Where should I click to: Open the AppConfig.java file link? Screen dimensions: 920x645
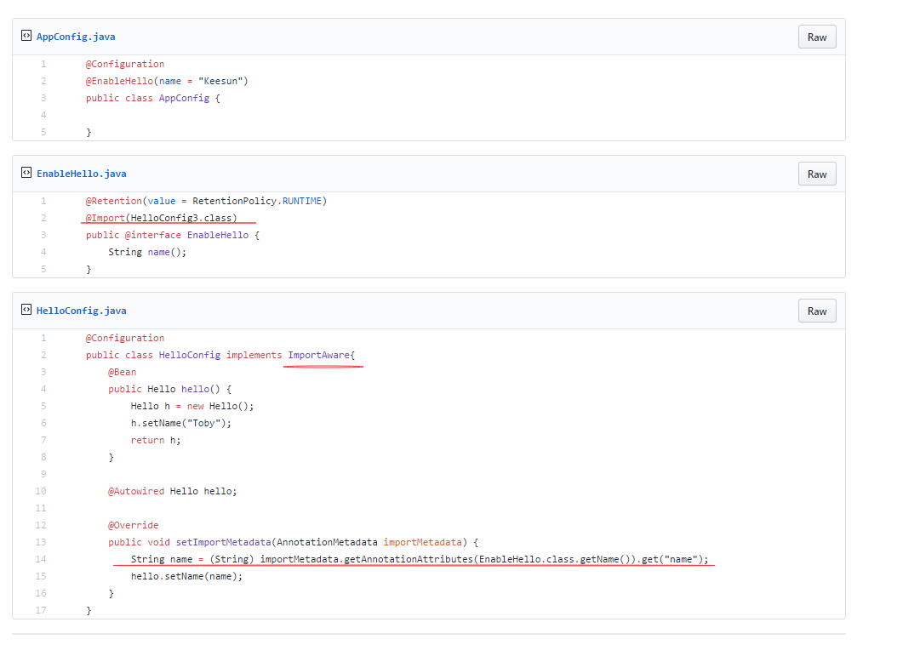point(76,37)
